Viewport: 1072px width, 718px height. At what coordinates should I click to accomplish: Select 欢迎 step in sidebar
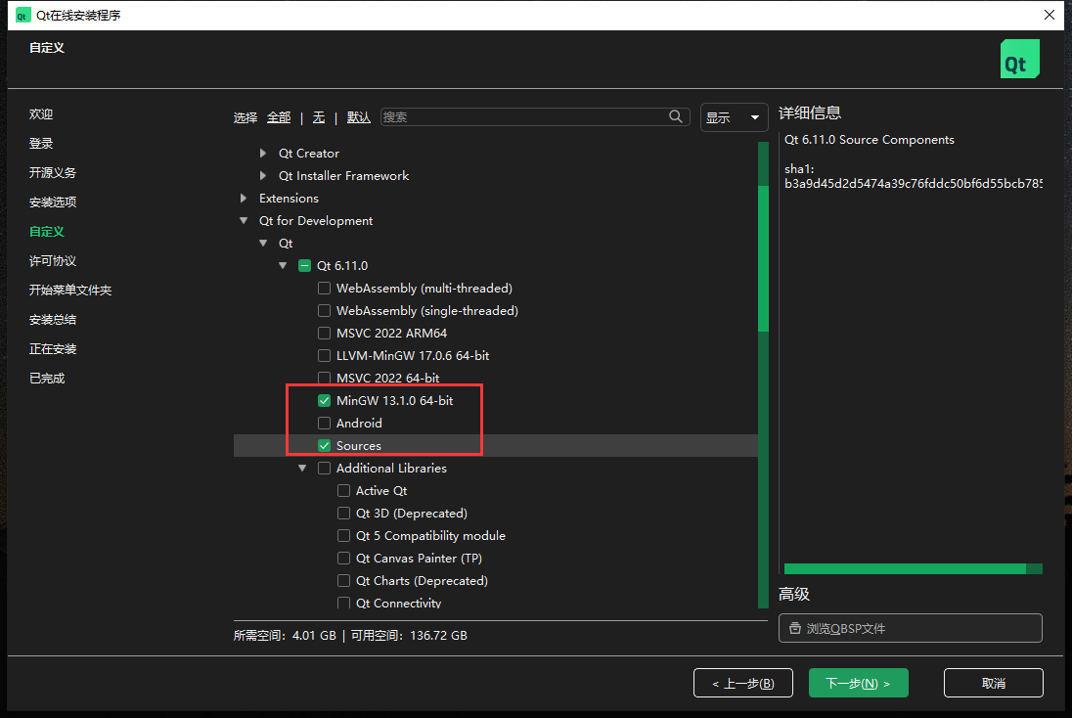(41, 114)
